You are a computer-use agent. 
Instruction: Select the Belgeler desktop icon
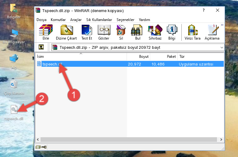point(14,11)
